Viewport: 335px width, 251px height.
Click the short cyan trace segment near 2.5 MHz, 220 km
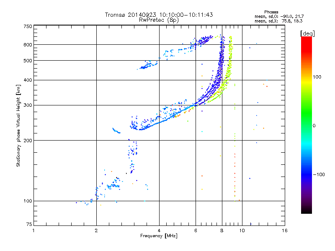pyautogui.click(x=116, y=131)
